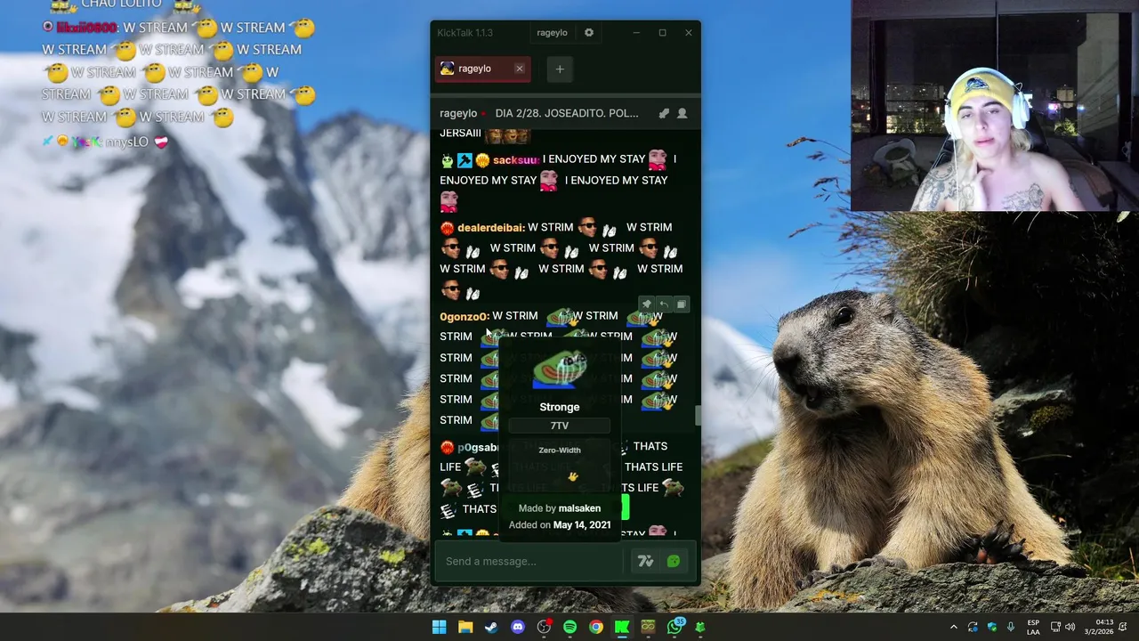This screenshot has height=641, width=1139.
Task: Close the rageylo chatroom tab
Action: point(520,69)
